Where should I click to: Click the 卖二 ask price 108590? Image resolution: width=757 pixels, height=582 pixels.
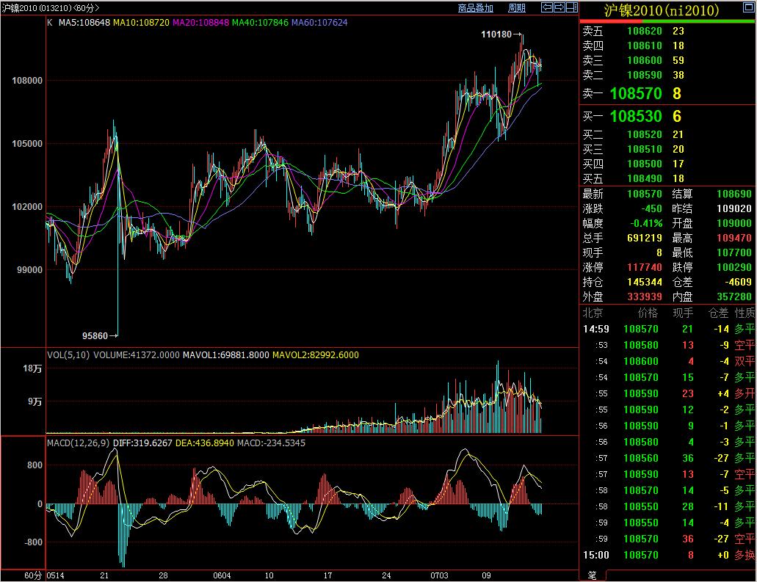(645, 76)
